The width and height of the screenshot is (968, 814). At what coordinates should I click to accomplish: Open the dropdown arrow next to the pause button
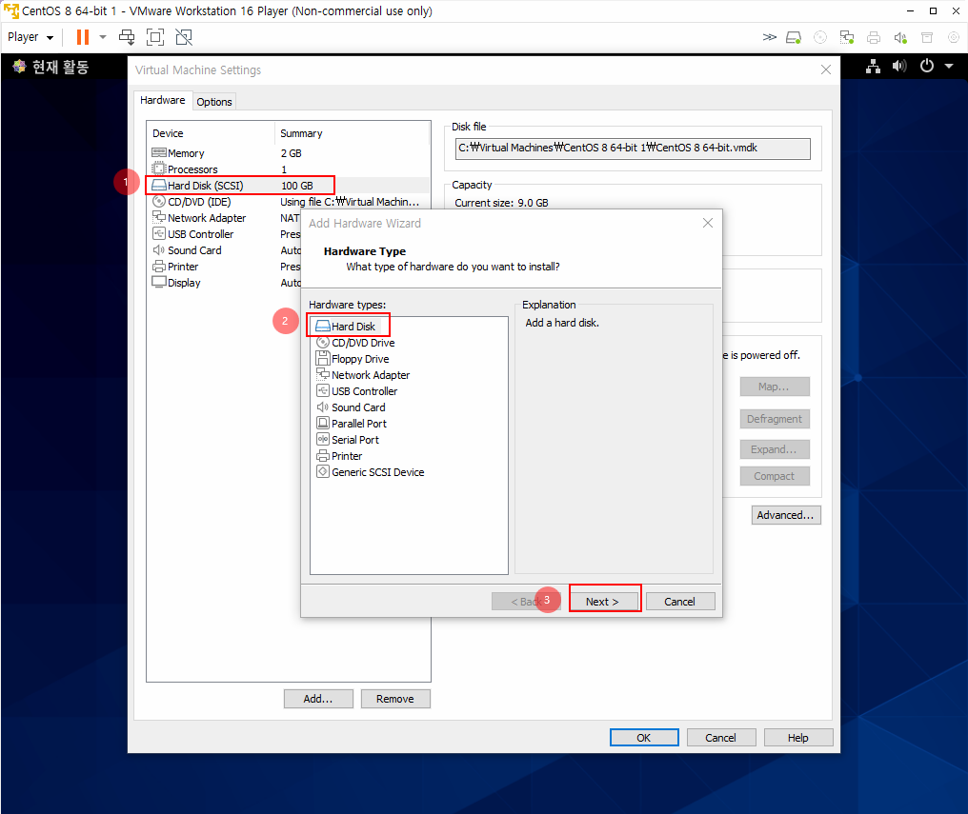coord(103,38)
